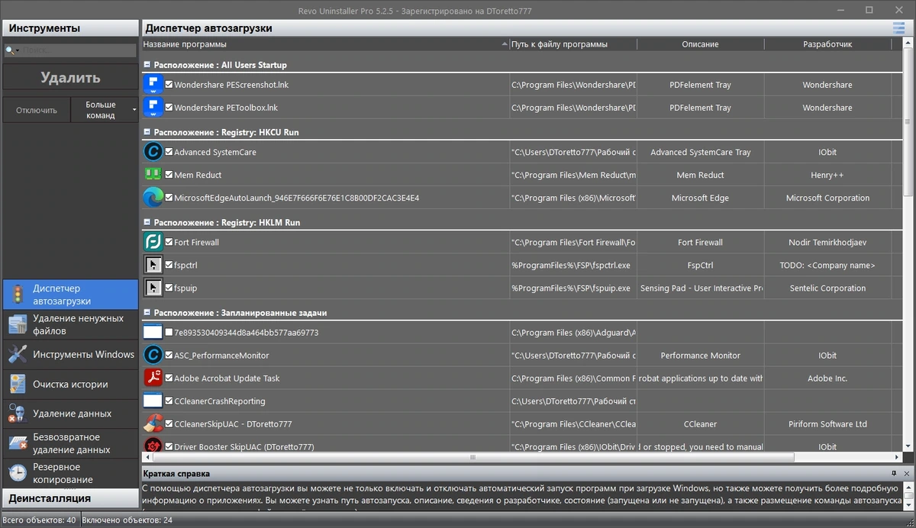Click the list's vertical scrollbar down arrow

908,448
